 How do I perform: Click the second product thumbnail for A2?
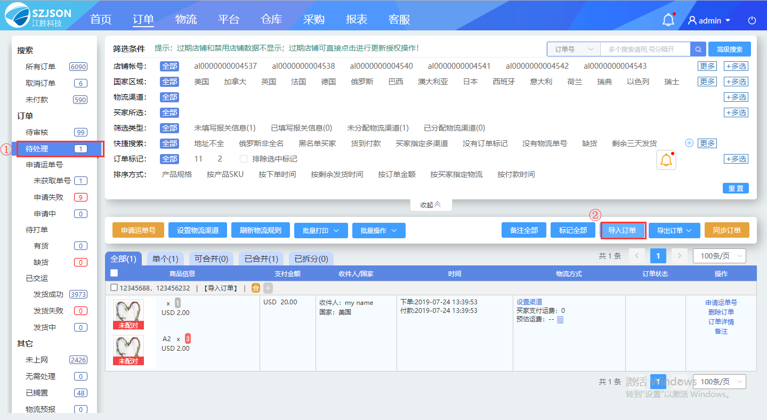pyautogui.click(x=128, y=350)
